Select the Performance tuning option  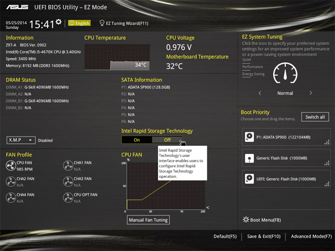click(252, 67)
